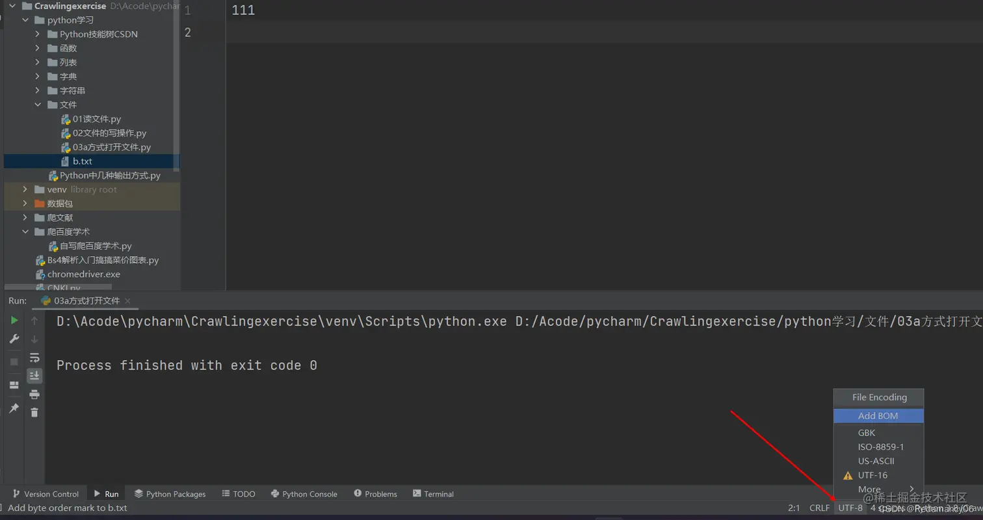
Task: Clear console output with the trash icon
Action: click(34, 412)
